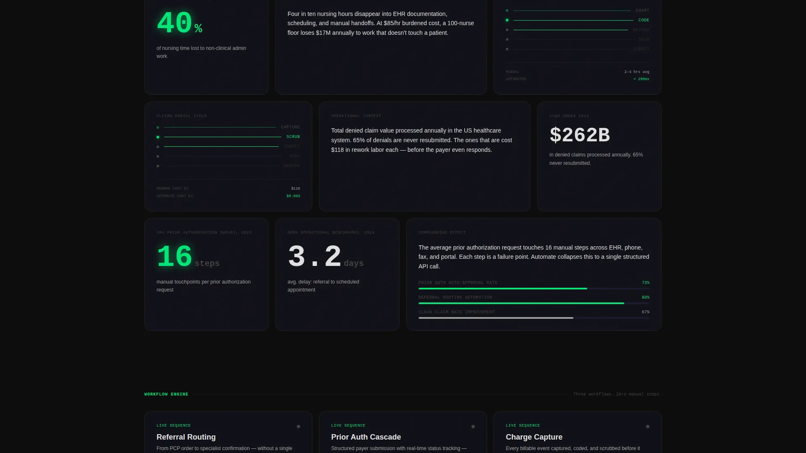
Task: Click the 'average prior authorization request' paragraph
Action: pos(534,257)
